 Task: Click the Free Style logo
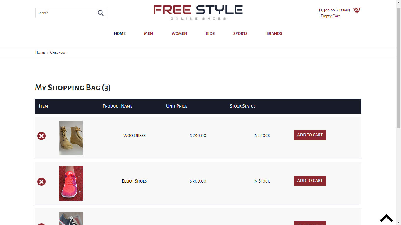(198, 12)
